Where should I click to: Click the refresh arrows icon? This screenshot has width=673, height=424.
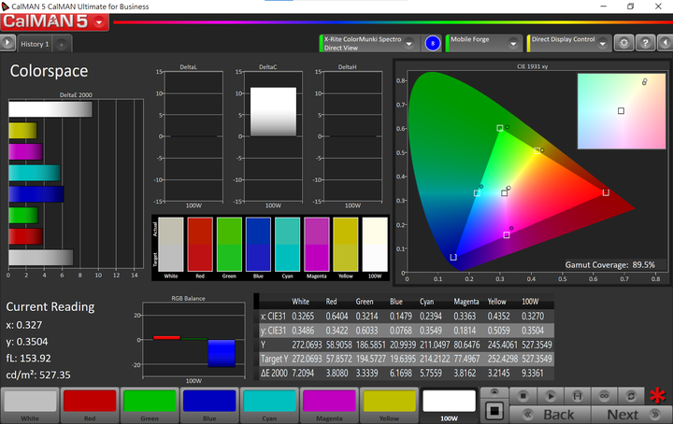pyautogui.click(x=631, y=396)
